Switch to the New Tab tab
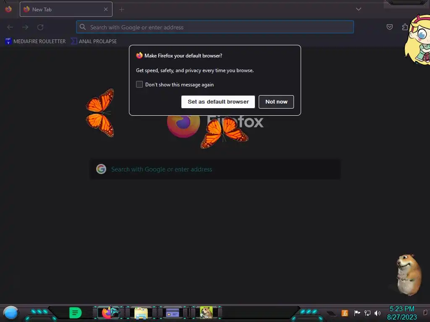430x322 pixels. (66, 9)
